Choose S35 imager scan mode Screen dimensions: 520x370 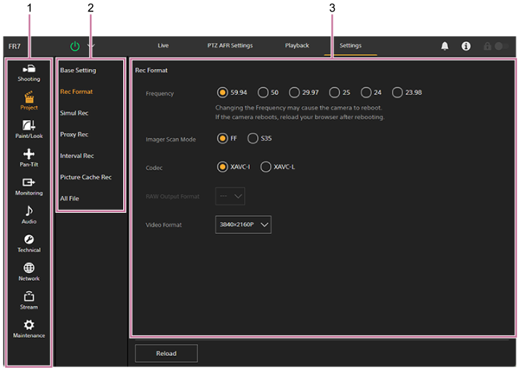point(253,139)
